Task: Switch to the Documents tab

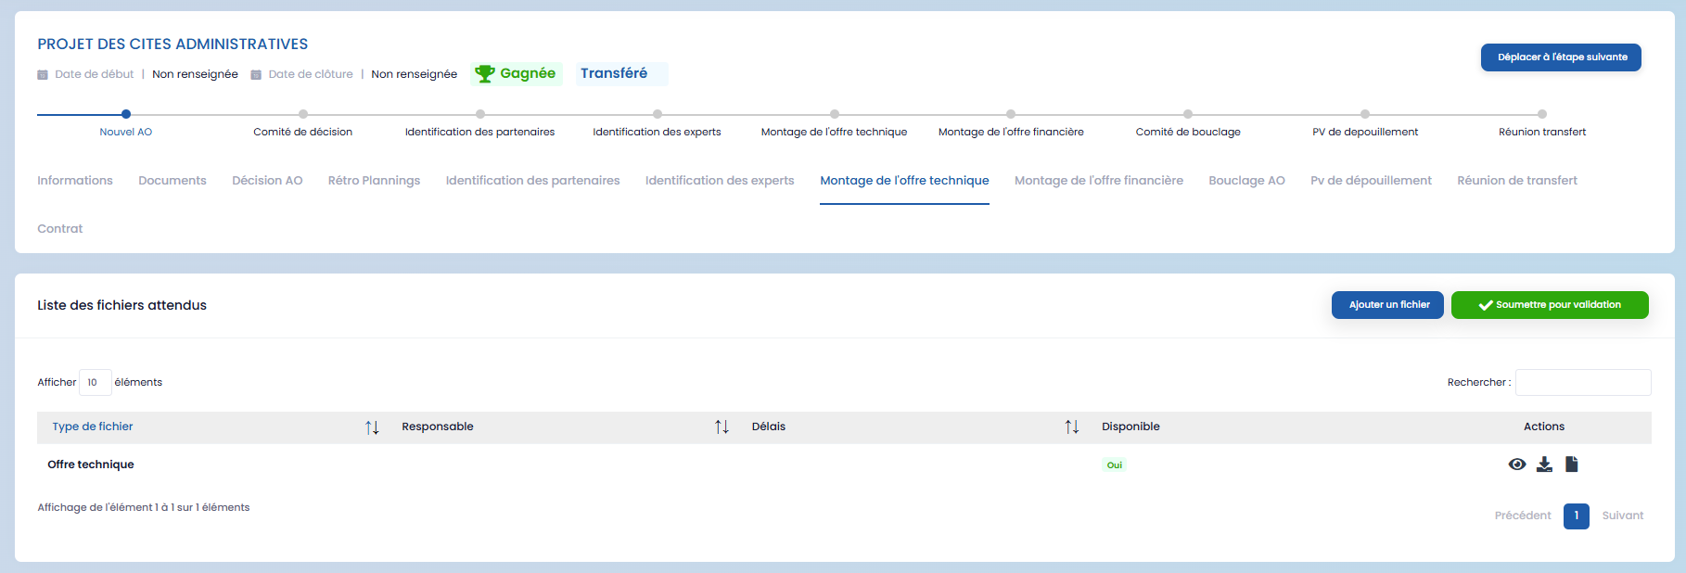Action: click(x=172, y=181)
